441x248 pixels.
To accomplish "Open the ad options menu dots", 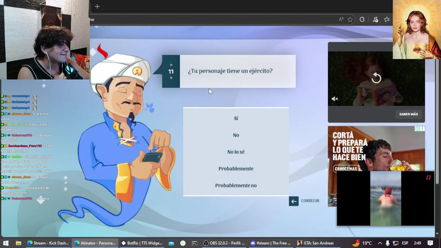I will coord(422,129).
